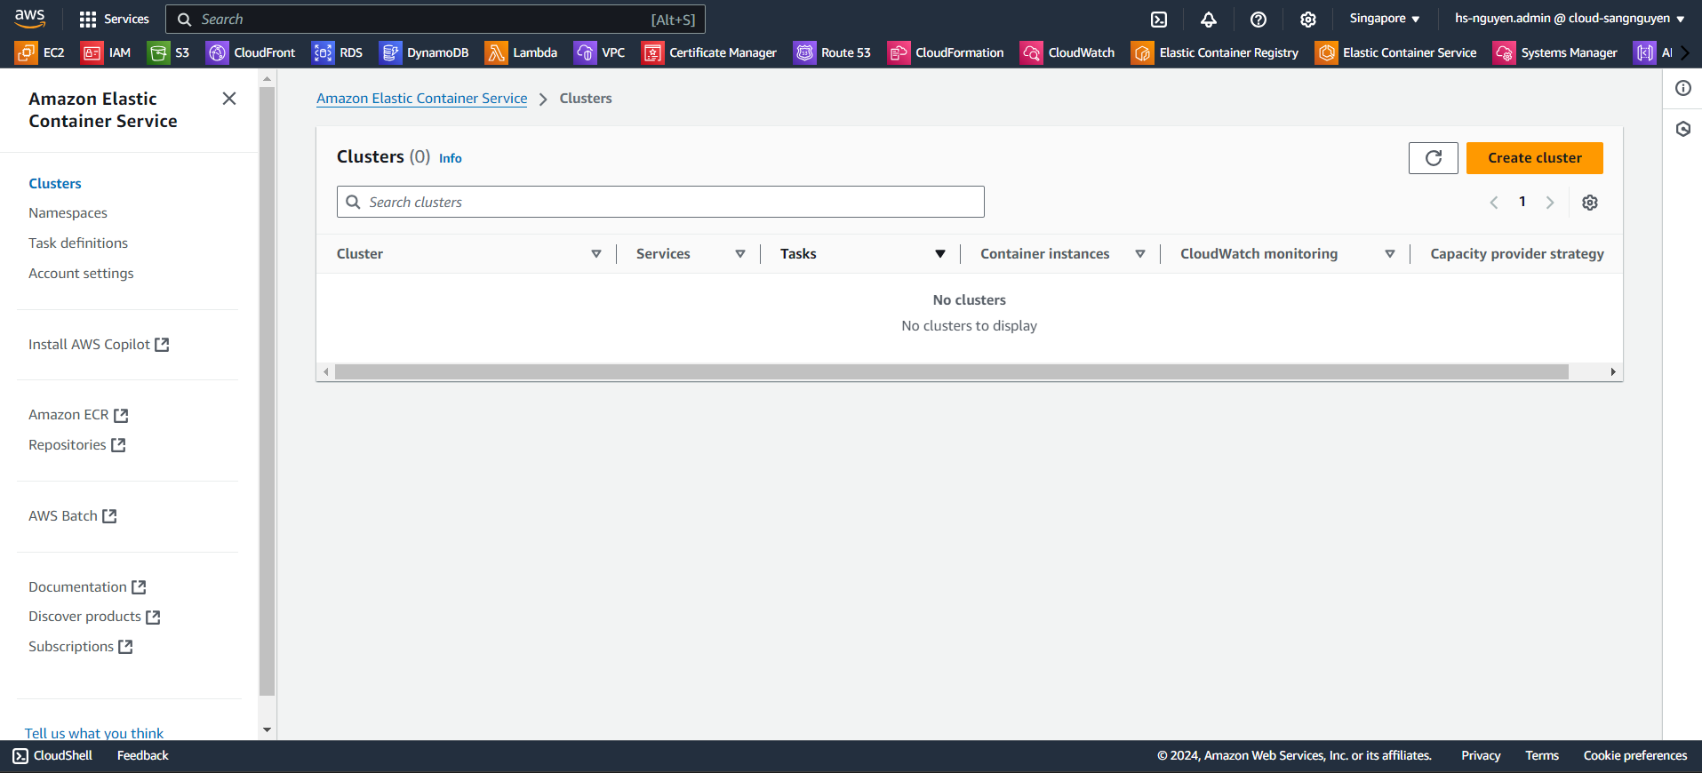Open the CloudWatch favorites shortcut

(1067, 53)
